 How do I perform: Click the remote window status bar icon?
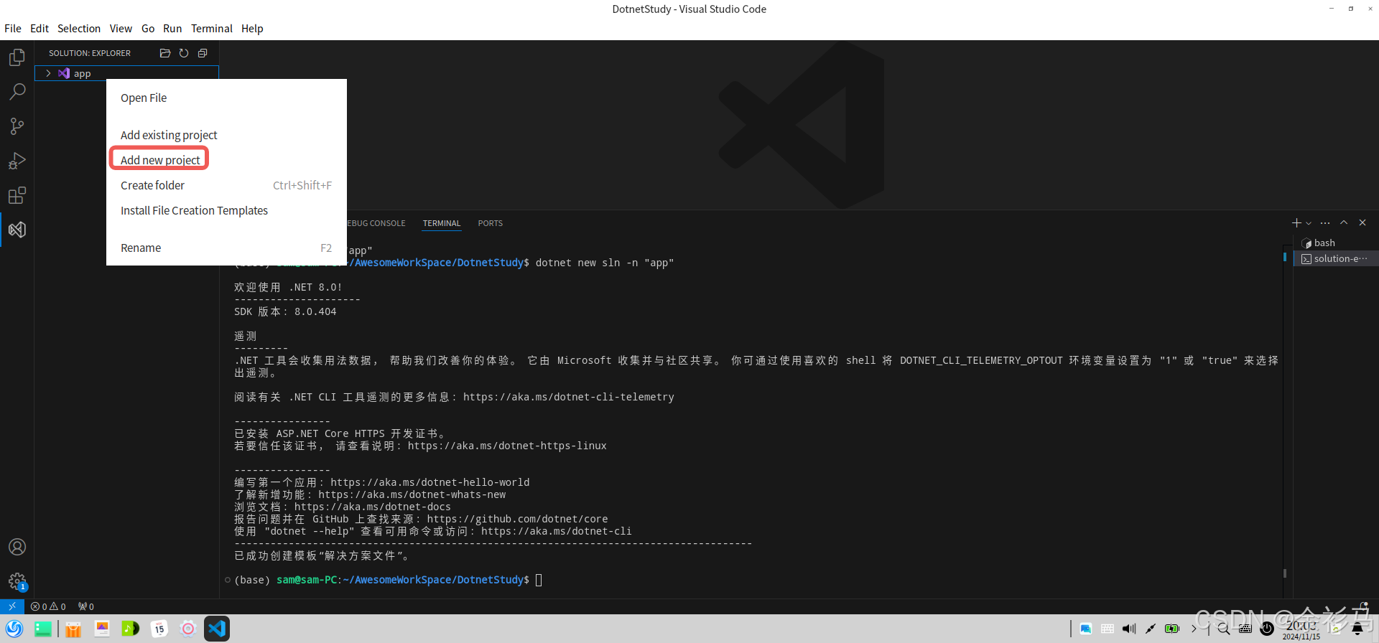tap(12, 606)
